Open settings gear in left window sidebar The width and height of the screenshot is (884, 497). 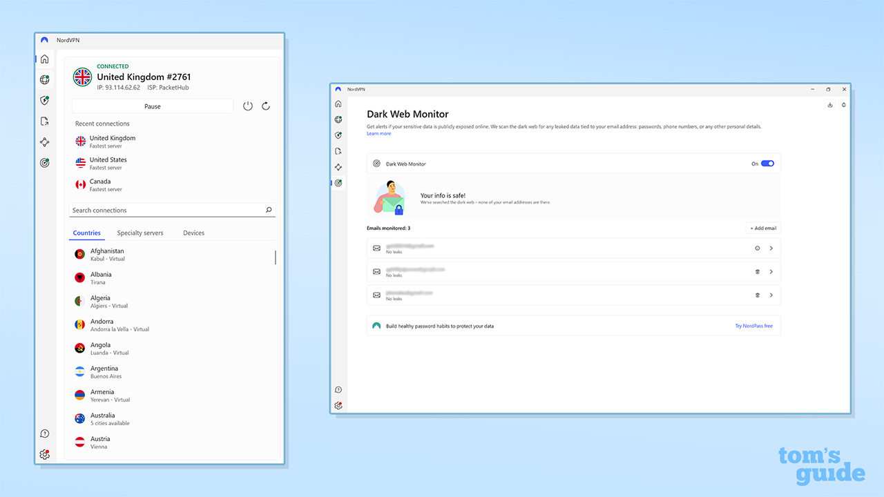[x=44, y=454]
